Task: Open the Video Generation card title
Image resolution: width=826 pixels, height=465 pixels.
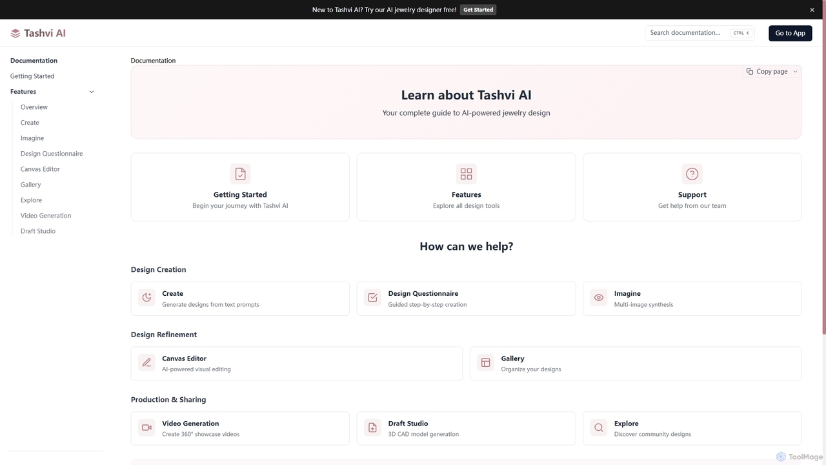Action: (190, 424)
